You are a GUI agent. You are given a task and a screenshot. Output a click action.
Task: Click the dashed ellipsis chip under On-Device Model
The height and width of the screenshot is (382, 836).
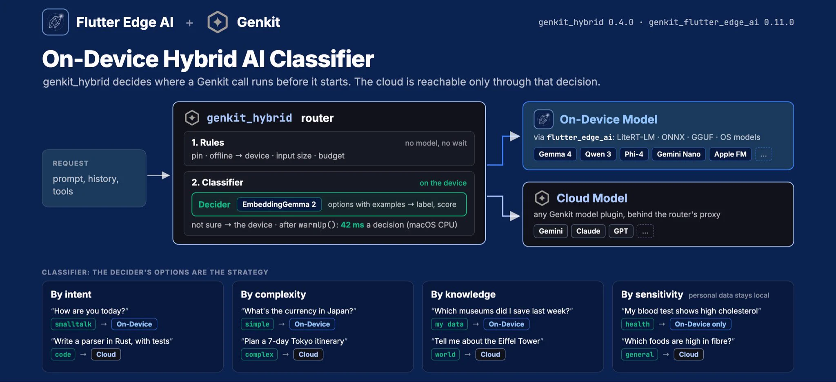pyautogui.click(x=763, y=154)
